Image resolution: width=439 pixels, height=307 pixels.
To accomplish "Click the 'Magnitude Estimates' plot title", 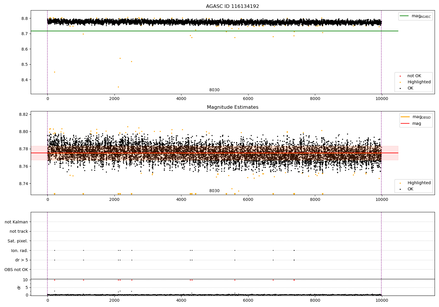I will (232, 107).
